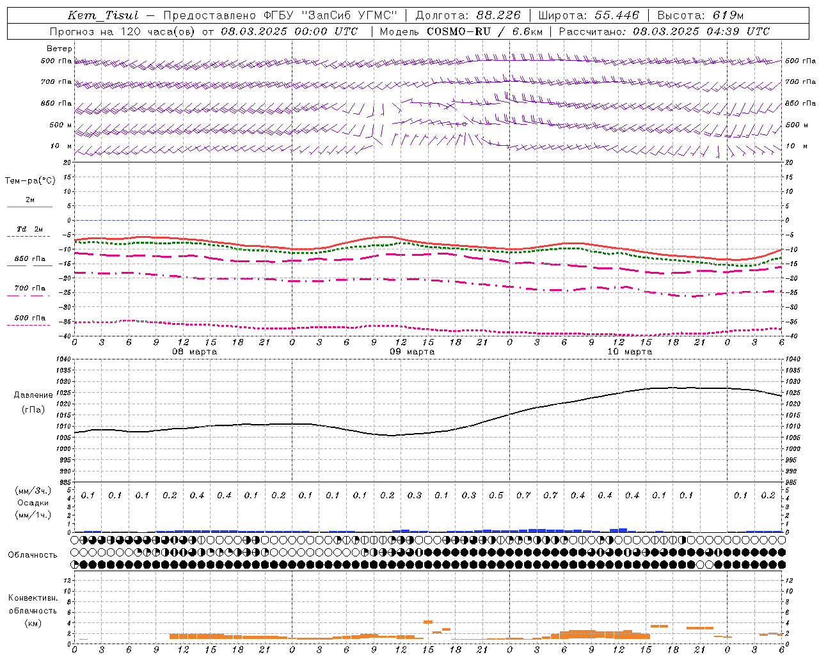The image size is (819, 655).
Task: Select the model label COSMO-RU / 6.6км
Action: pos(484,31)
